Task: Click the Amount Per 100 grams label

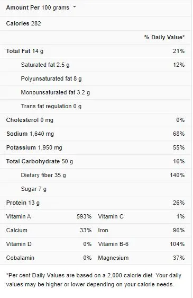Action: click(x=38, y=7)
